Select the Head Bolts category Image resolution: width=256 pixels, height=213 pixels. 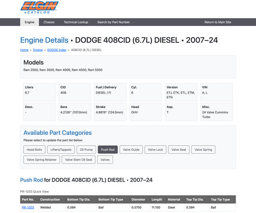pyautogui.click(x=34, y=149)
